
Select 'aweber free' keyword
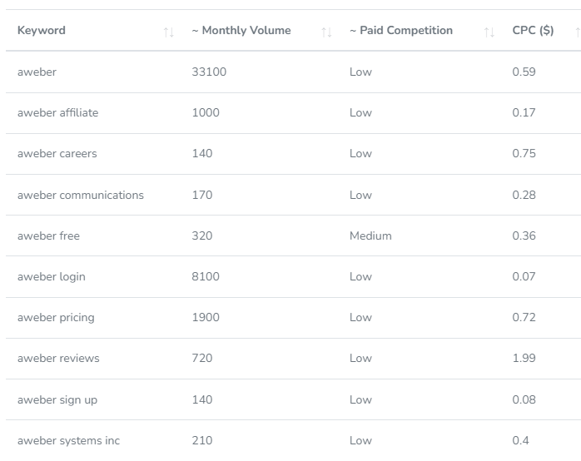tap(48, 235)
